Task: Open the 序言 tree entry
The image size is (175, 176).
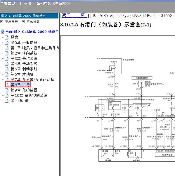Action: coord(15,37)
